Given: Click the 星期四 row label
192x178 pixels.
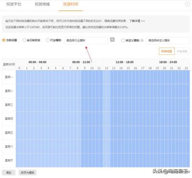Looking at the screenshot, I should [x=9, y=119].
